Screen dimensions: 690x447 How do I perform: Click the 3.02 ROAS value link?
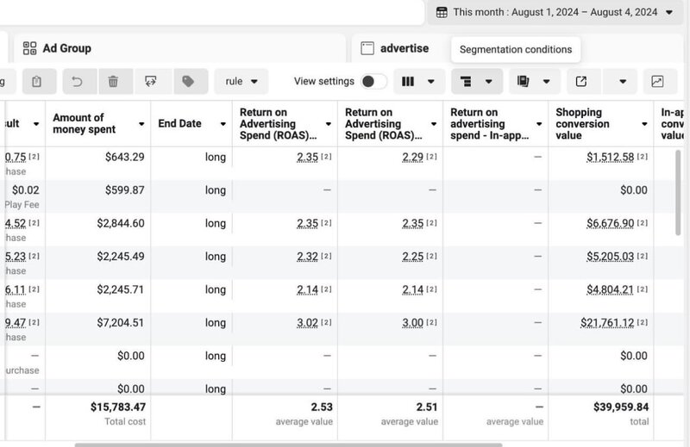(x=308, y=323)
